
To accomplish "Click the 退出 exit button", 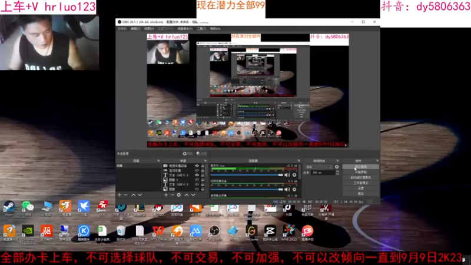I will pyautogui.click(x=361, y=194).
